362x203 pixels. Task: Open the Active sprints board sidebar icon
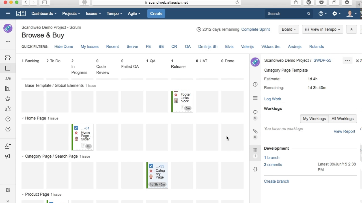click(x=8, y=68)
